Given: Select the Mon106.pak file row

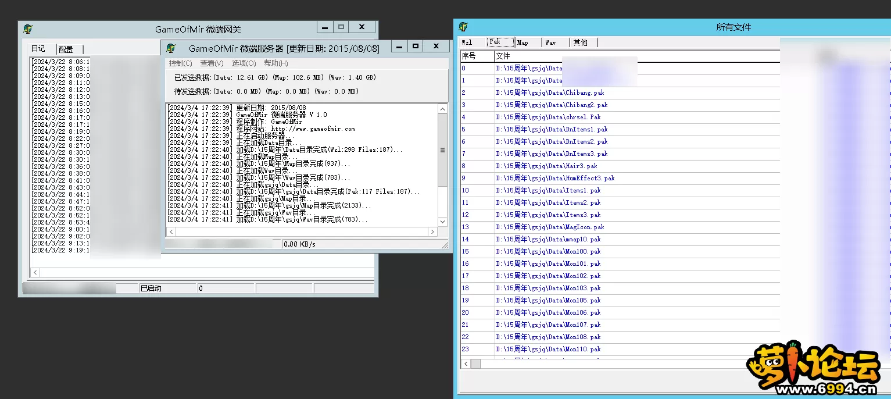Looking at the screenshot, I should click(x=620, y=313).
